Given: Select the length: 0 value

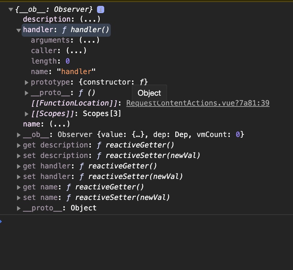Looking at the screenshot, I should pyautogui.click(x=68, y=61).
